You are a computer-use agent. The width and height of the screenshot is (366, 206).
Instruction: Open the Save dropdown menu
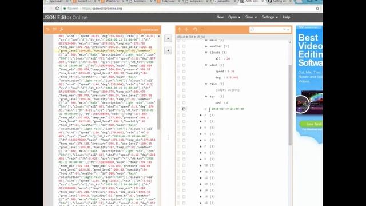(251, 17)
